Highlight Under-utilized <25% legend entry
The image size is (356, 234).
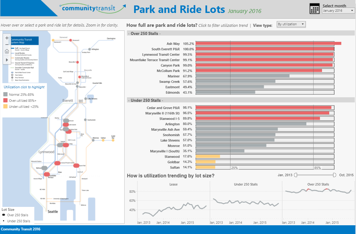pos(24,106)
